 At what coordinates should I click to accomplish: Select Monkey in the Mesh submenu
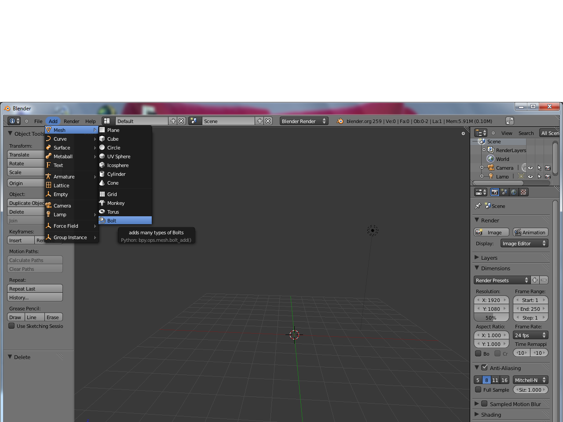pyautogui.click(x=125, y=203)
